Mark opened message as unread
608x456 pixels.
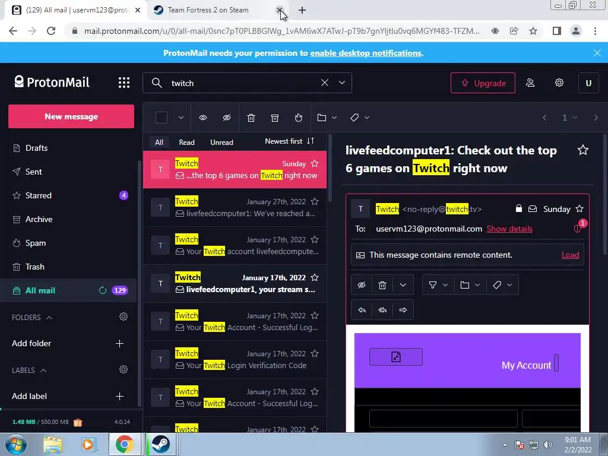(x=362, y=286)
